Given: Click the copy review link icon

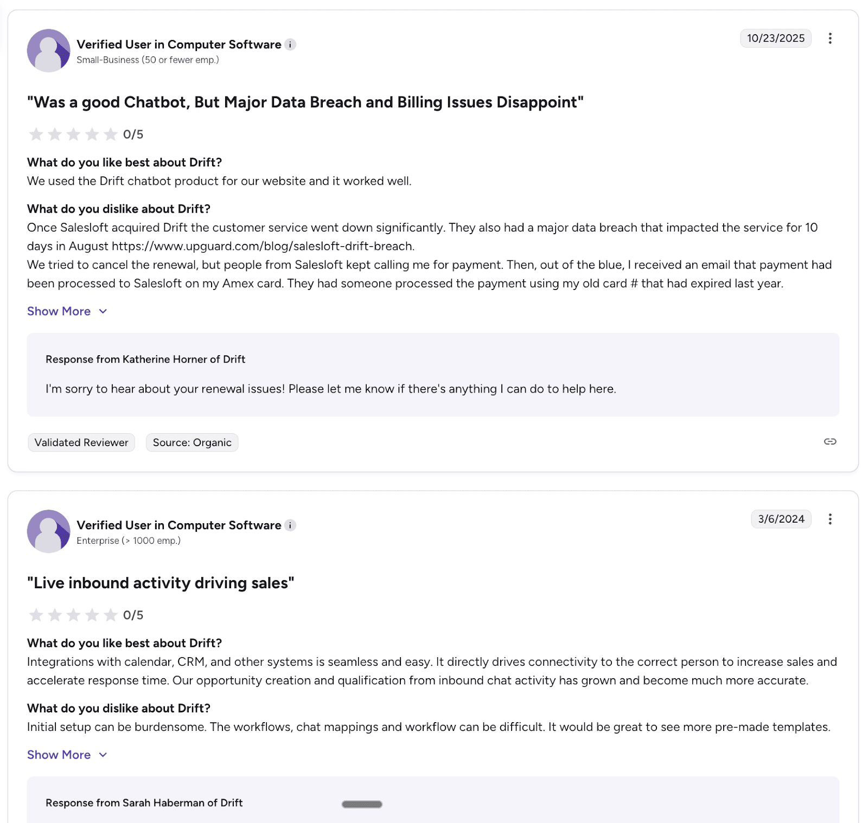Looking at the screenshot, I should coord(829,442).
